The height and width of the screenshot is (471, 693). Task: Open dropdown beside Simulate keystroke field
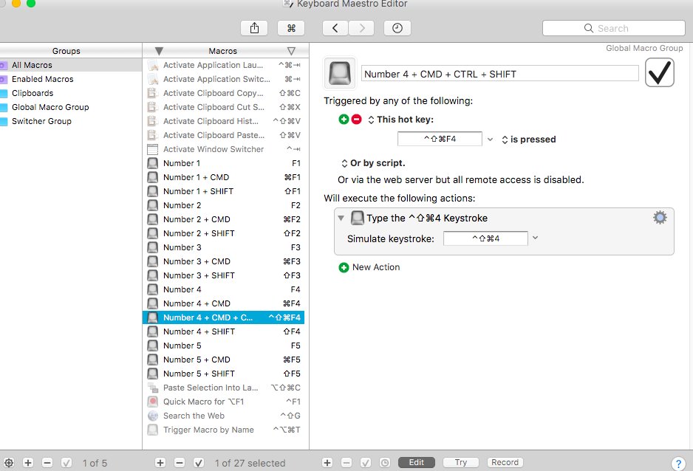click(x=535, y=238)
